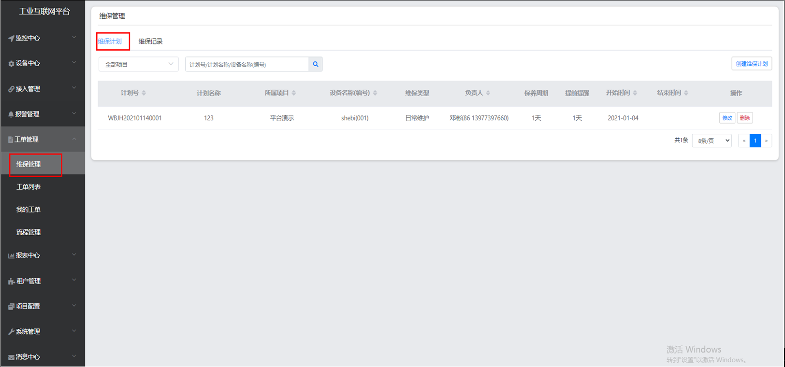The height and width of the screenshot is (367, 785).
Task: Click the 消息中心 envelope icon
Action: (11, 357)
